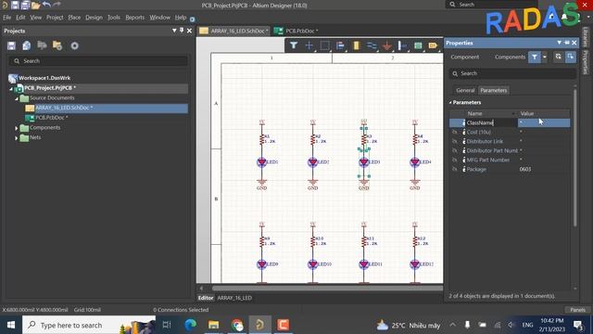
Task: Open the Tools menu
Action: (x=113, y=18)
